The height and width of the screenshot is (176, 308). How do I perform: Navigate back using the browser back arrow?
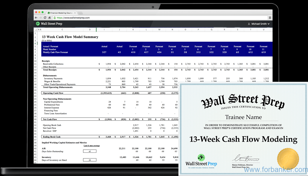pos(36,17)
